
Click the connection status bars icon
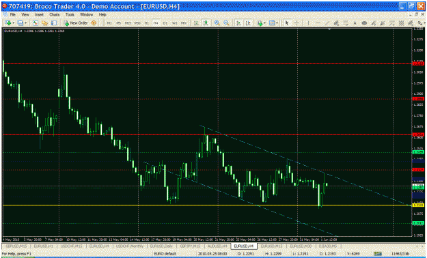click(378, 254)
